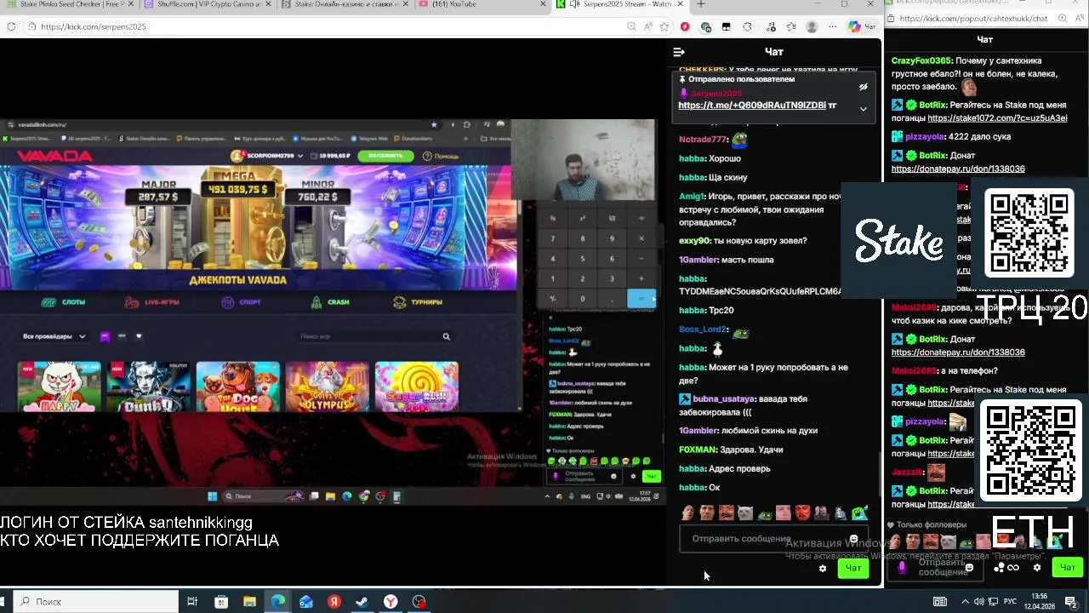The width and height of the screenshot is (1089, 613).
Task: Open Microsoft Store from taskbar
Action: coord(221,602)
